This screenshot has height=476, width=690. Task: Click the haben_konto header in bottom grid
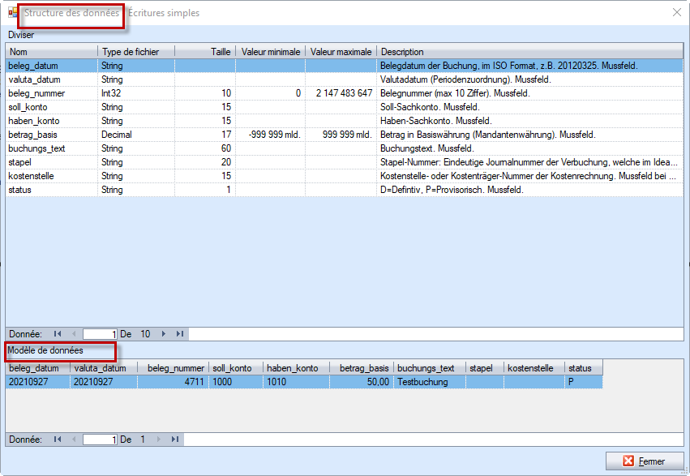coord(297,368)
